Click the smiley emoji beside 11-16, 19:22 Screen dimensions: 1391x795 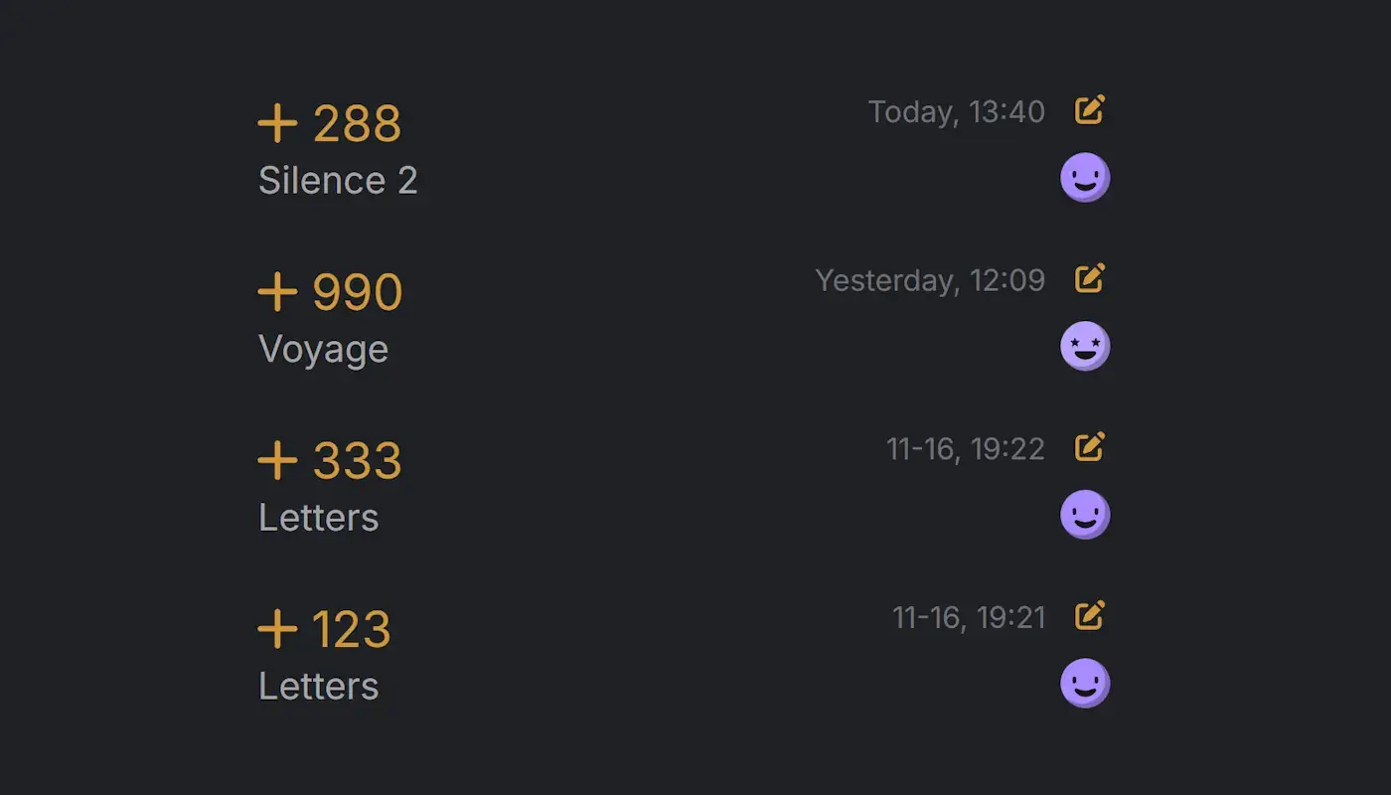(1085, 514)
